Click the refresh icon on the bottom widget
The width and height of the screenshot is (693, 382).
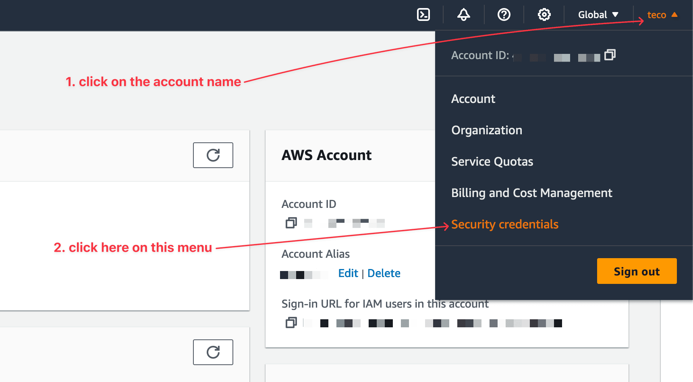click(213, 352)
